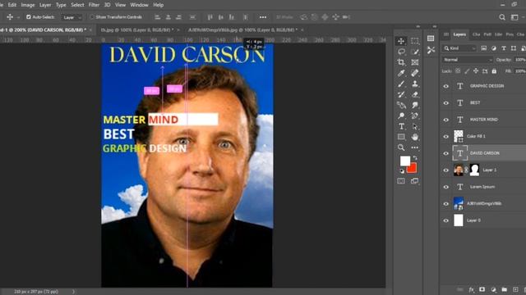This screenshot has height=295, width=526.
Task: Select the Spot Healing Brush tool
Action: click(415, 73)
